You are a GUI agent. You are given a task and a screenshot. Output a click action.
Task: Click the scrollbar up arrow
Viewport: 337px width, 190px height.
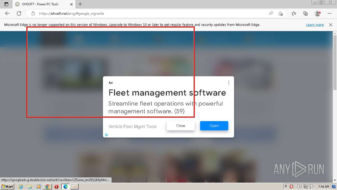(335, 33)
